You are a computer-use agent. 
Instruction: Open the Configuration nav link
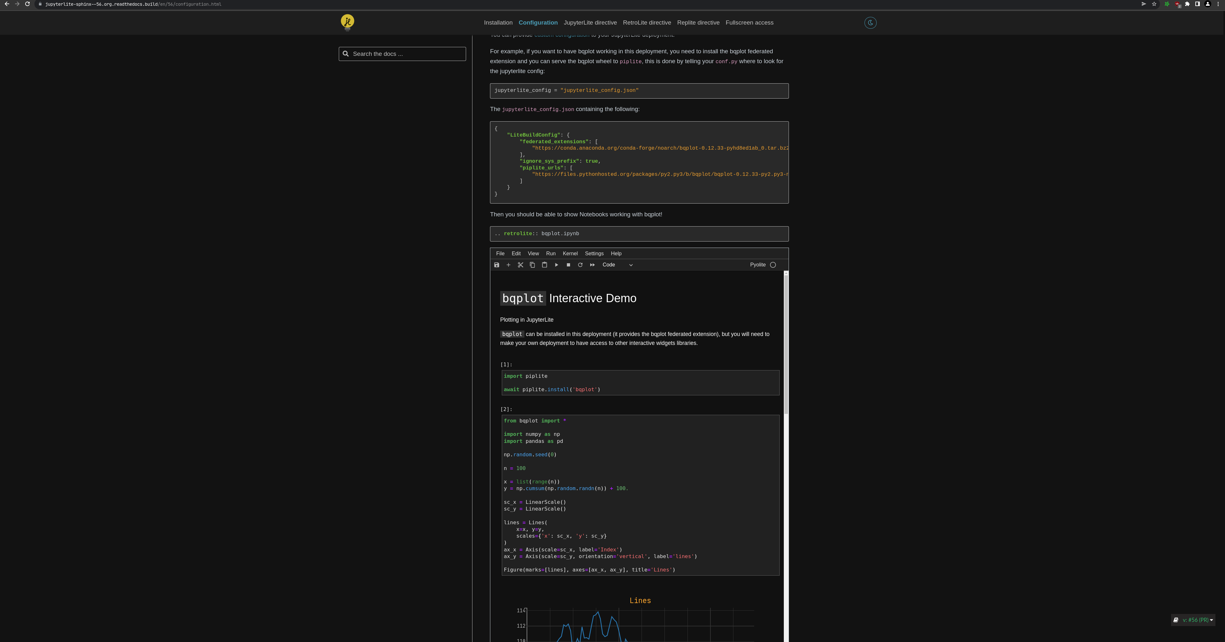point(538,23)
